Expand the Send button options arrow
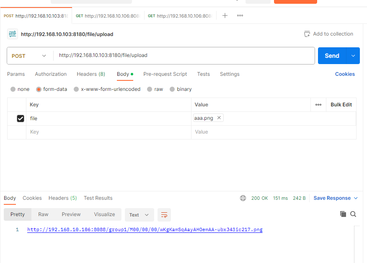Viewport: 367px width, 263px height. [353, 56]
